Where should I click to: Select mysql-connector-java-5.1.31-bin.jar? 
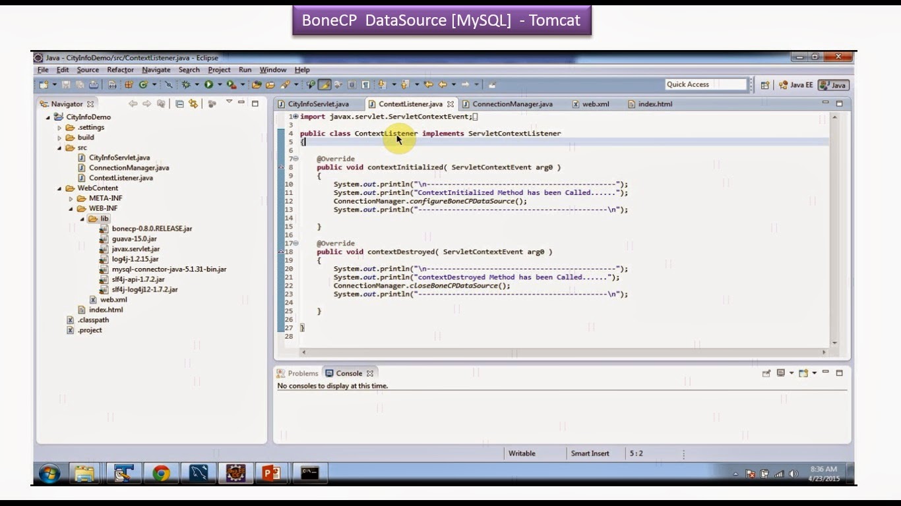coord(169,269)
